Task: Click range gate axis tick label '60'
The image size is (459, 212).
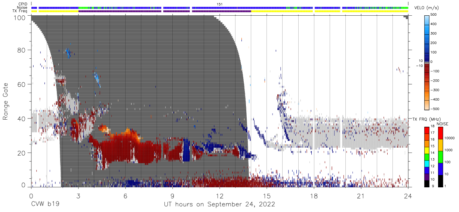Action: 21,84
